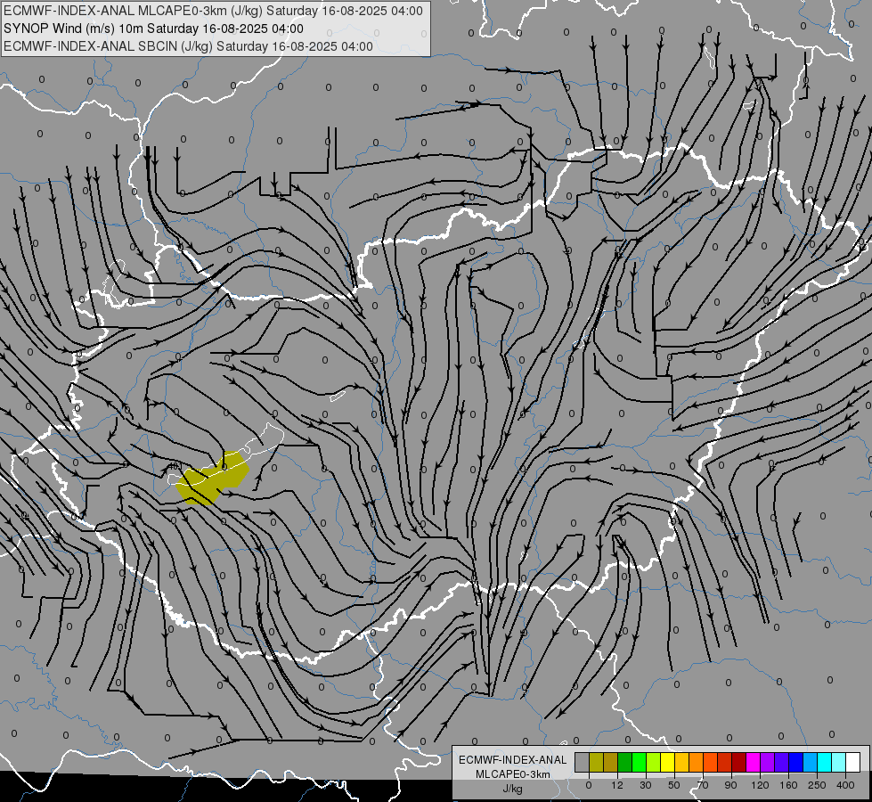
Task: Pick the lime swatch after 30
Action: pos(654,763)
